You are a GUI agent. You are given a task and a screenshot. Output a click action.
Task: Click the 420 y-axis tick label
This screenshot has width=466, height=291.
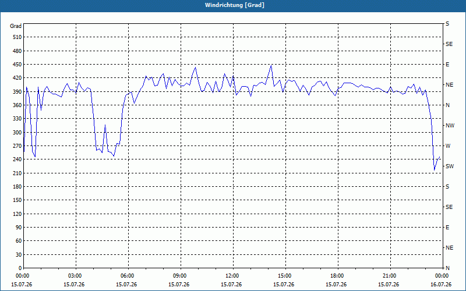point(17,78)
